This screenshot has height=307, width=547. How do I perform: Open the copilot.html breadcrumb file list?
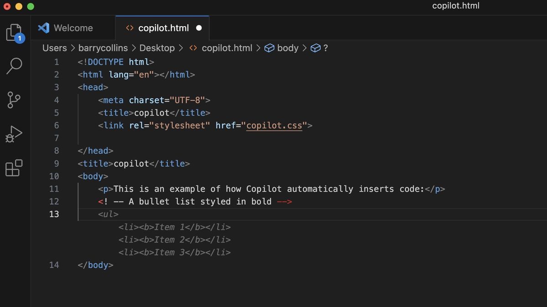[x=227, y=48]
